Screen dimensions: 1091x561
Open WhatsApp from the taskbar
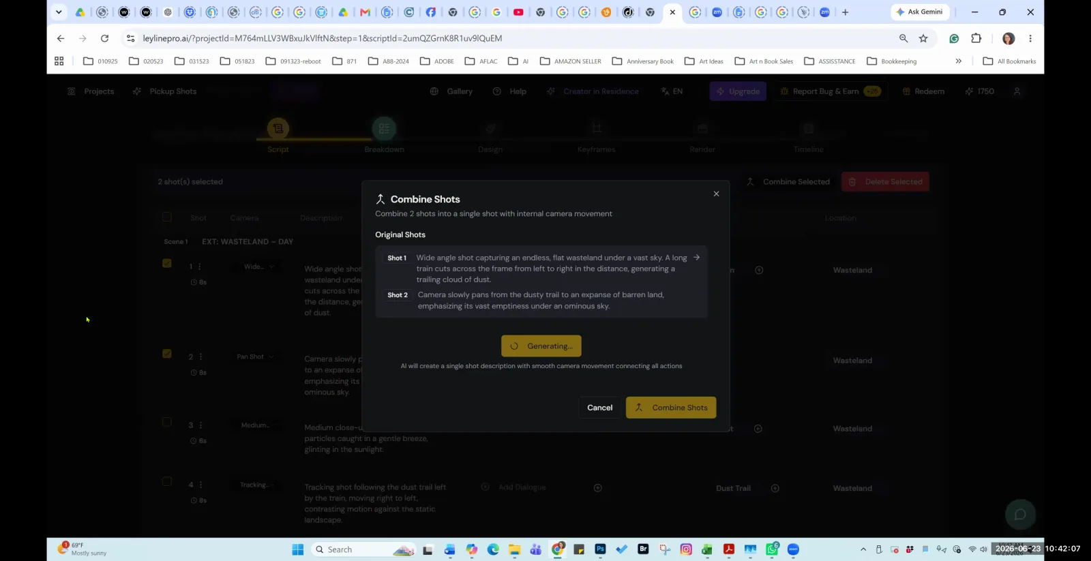coord(772,549)
